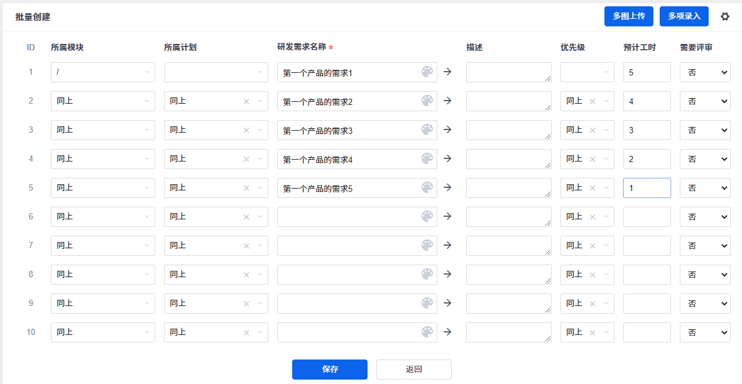Click the 多项录入 button
The height and width of the screenshot is (384, 742).
click(x=684, y=16)
